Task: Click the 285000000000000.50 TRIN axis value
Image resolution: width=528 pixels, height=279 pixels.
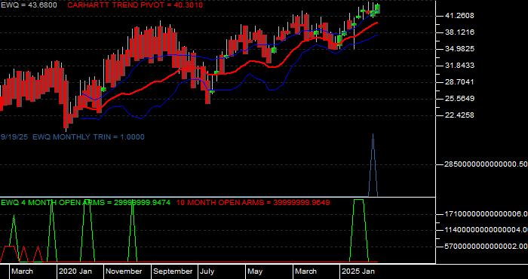Action: pyautogui.click(x=487, y=164)
